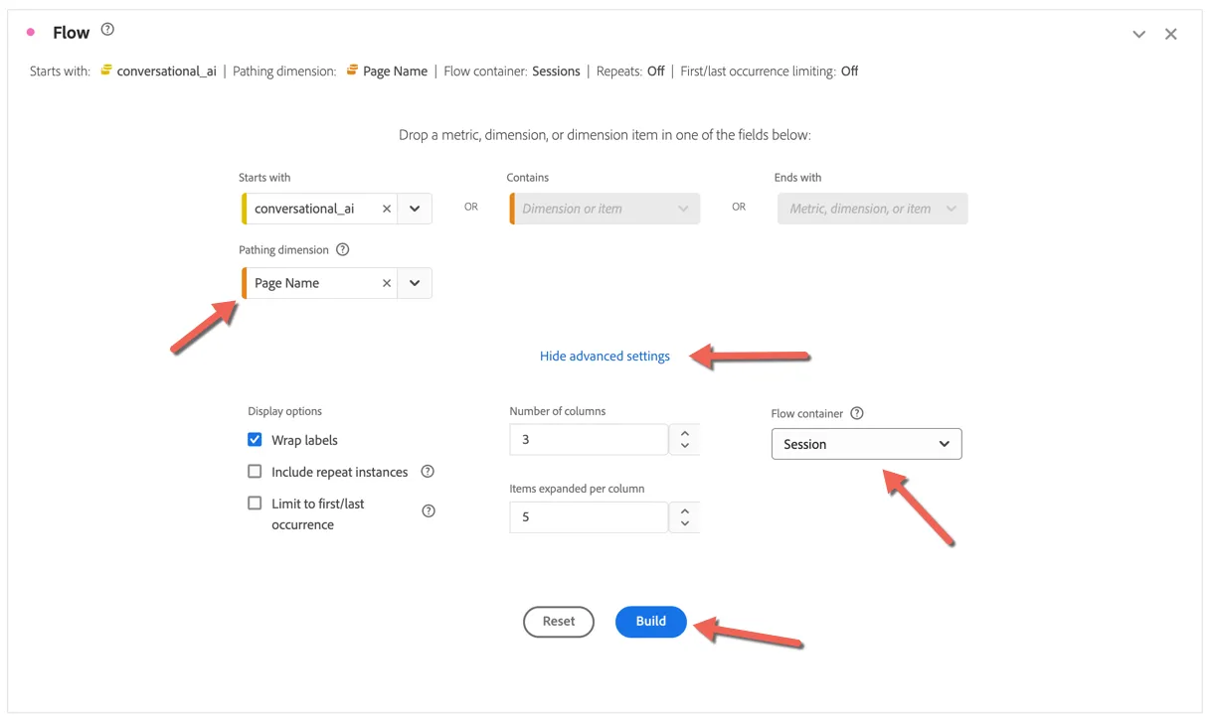The image size is (1213, 723).
Task: Click the Page Name dimension icon in summary bar
Action: 352,71
